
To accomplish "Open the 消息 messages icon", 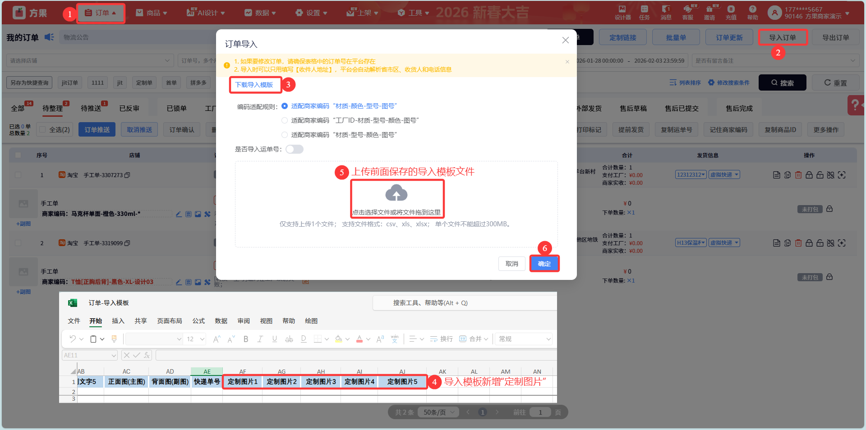I will (666, 9).
